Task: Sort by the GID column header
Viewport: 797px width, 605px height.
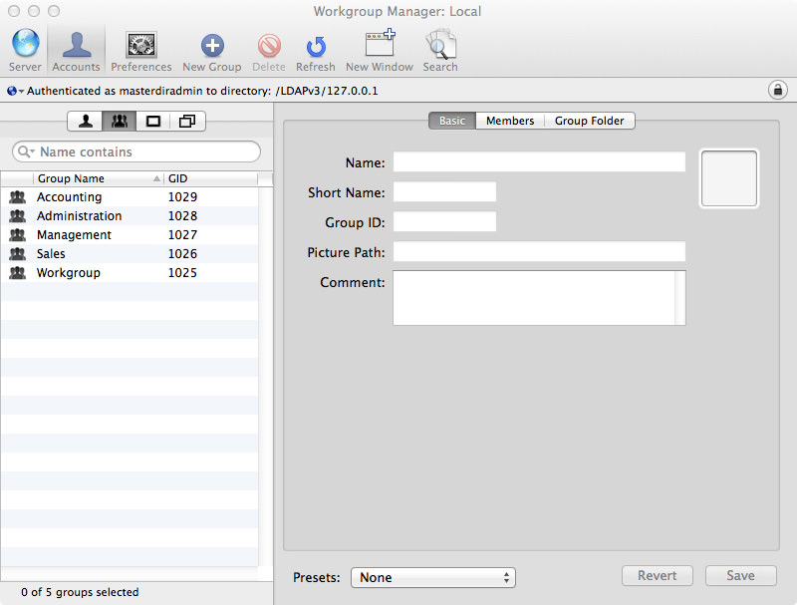Action: click(211, 178)
